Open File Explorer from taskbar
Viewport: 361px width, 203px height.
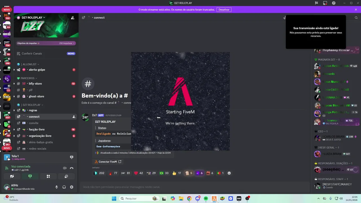(181, 198)
